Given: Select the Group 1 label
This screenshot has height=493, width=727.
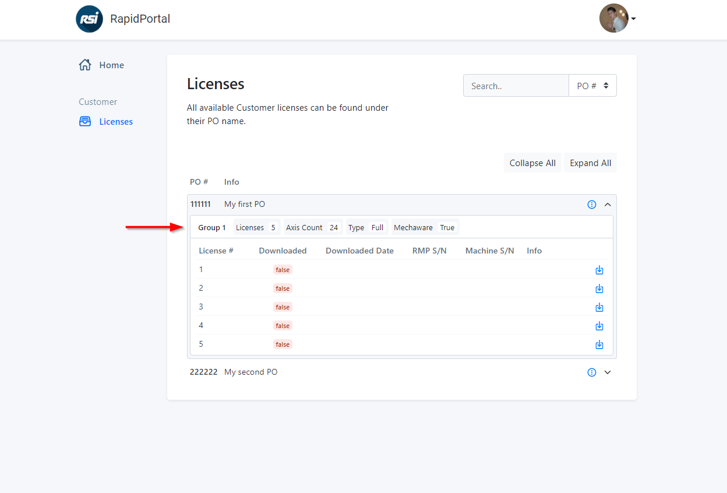Looking at the screenshot, I should [212, 228].
